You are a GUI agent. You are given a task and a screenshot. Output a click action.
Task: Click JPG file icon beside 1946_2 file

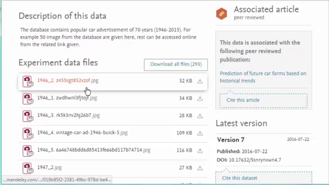[x=28, y=81]
